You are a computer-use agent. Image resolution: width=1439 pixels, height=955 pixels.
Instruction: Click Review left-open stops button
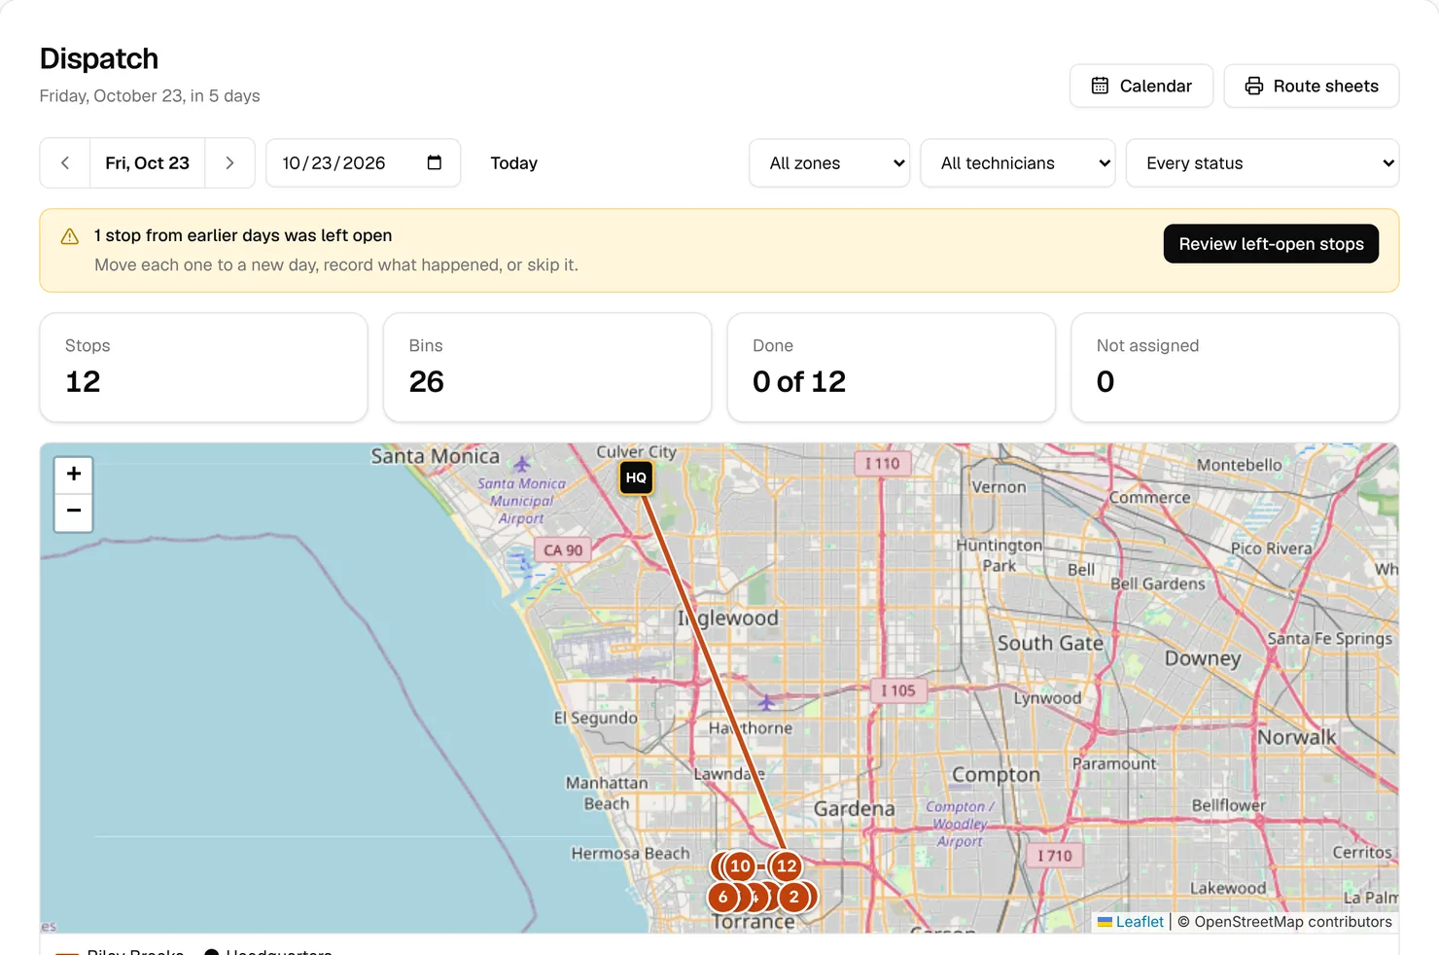pyautogui.click(x=1271, y=244)
